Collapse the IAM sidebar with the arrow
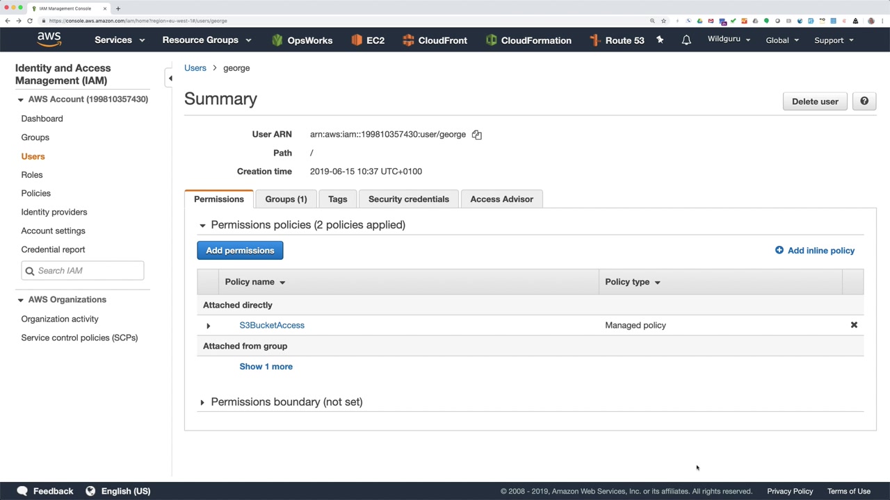Viewport: 890px width, 500px height. [170, 78]
